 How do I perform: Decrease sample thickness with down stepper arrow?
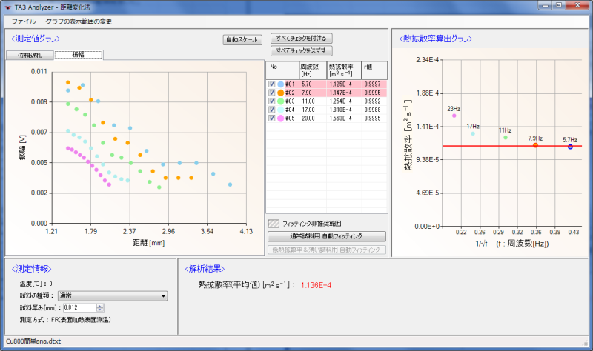[100, 310]
